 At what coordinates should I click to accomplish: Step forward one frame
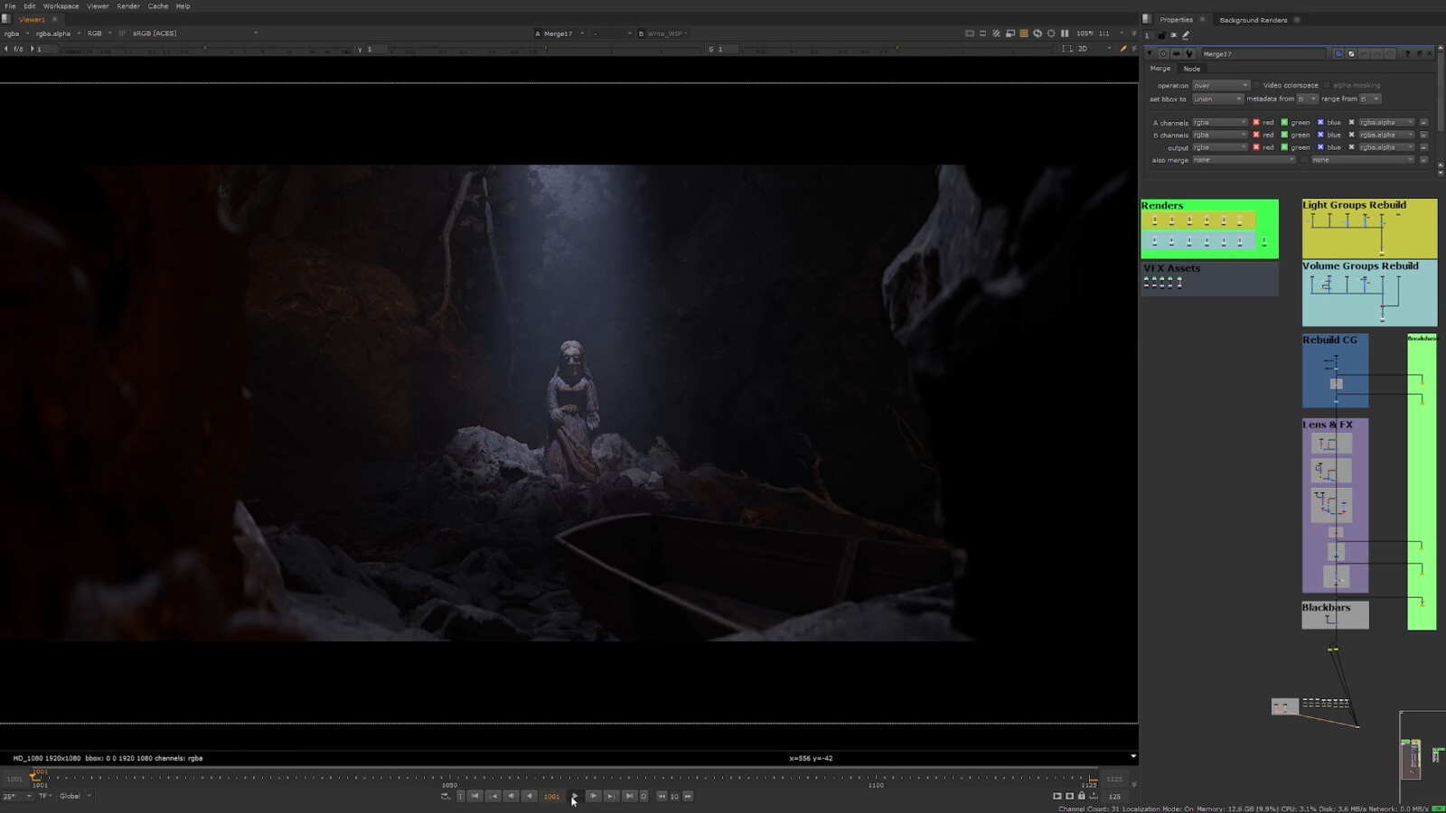(593, 796)
